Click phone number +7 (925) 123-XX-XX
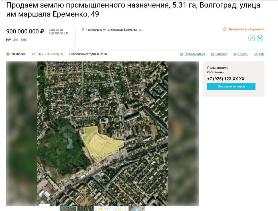The width and height of the screenshot is (278, 211). (x=226, y=79)
